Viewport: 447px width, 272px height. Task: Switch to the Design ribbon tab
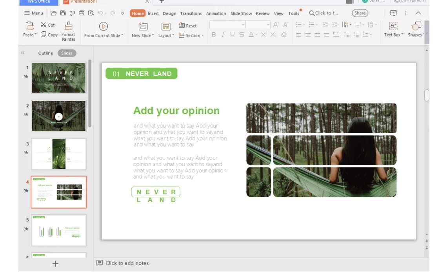point(169,13)
